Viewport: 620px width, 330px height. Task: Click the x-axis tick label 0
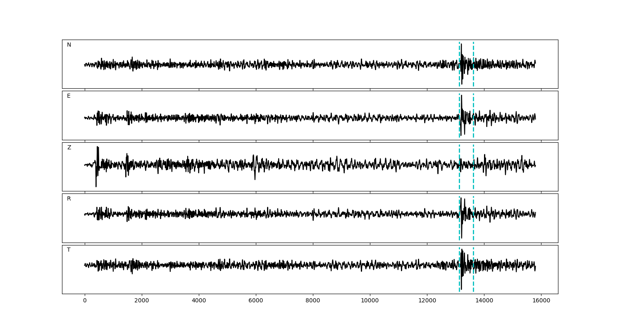(x=85, y=301)
